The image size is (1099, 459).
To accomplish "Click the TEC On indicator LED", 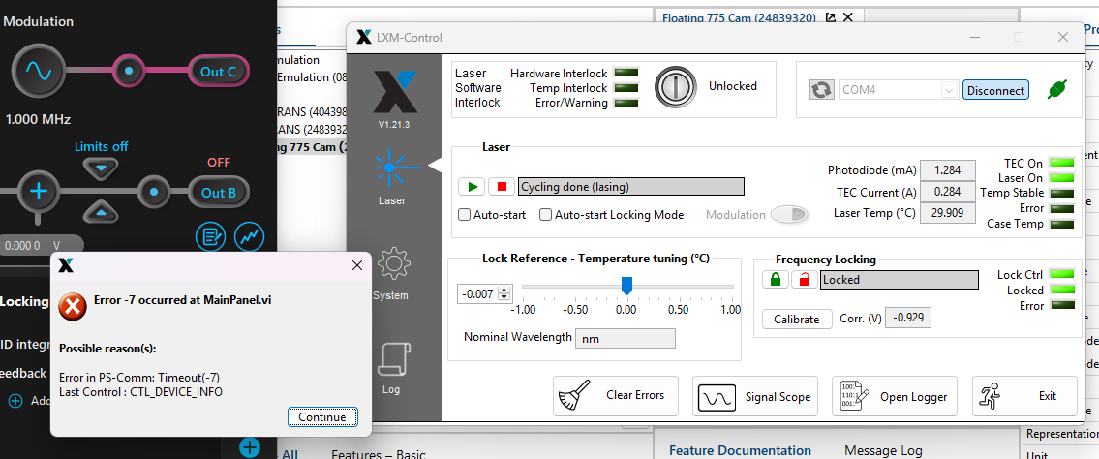I will click(x=1062, y=163).
